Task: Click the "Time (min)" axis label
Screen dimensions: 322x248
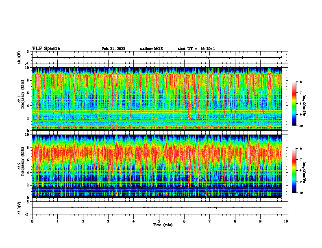Action: coord(163,225)
